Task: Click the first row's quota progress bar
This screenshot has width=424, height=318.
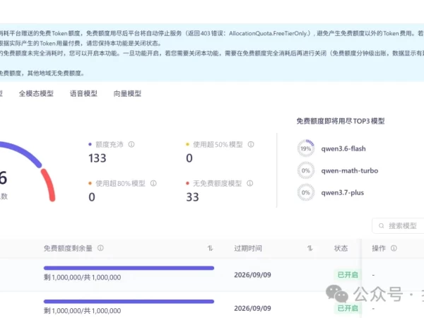Action: tap(129, 268)
